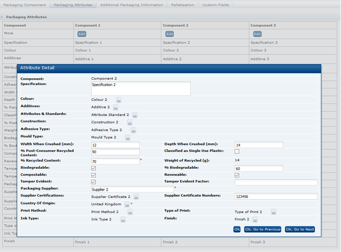Click Edit button for Component 3
Screen dimensions: 341x252
[257, 34]
